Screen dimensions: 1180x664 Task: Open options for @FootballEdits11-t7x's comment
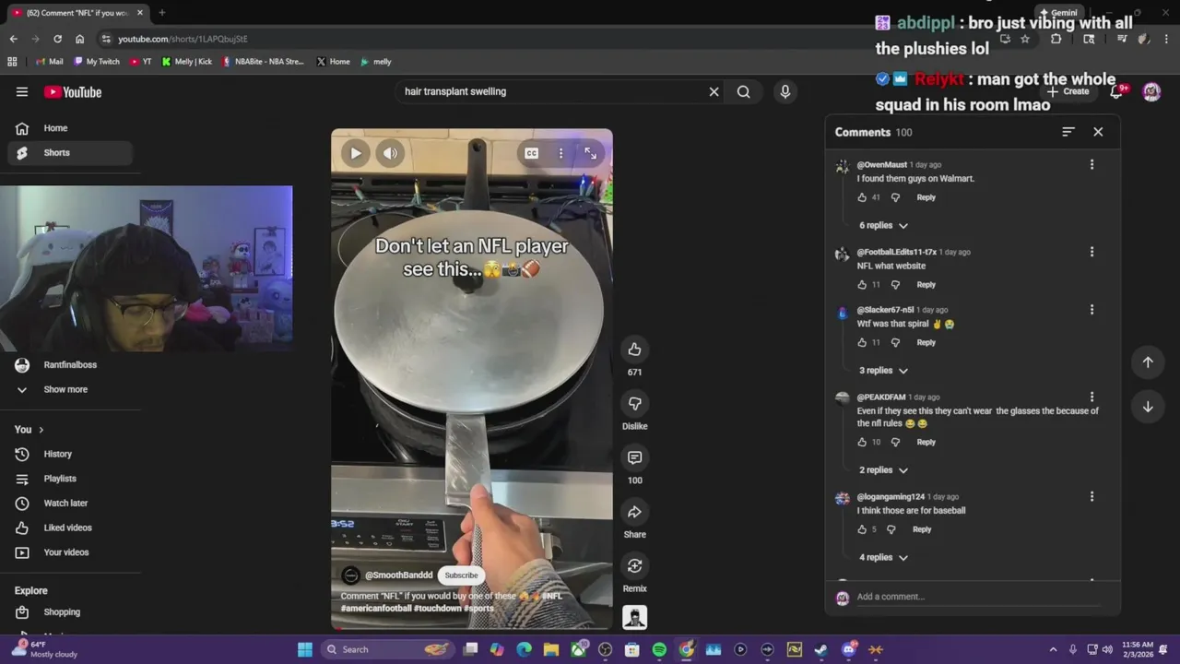coord(1091,252)
